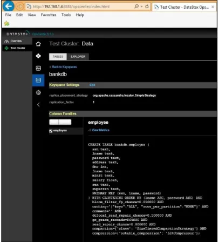This screenshot has width=219, height=242.
Task: Open the cluster Settings gear icon
Action: pyautogui.click(x=38, y=92)
